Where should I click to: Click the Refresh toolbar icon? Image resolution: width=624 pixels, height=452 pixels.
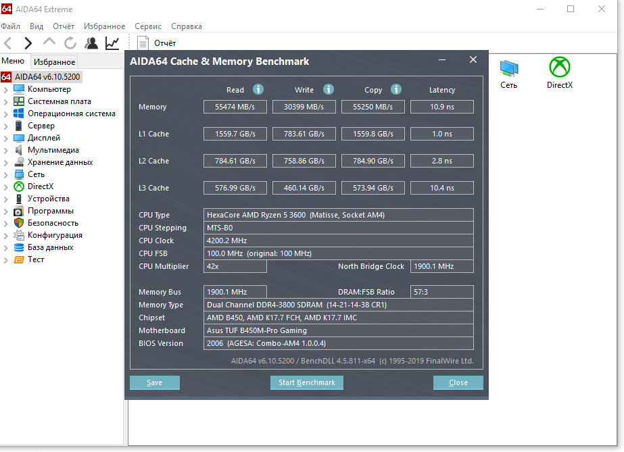click(70, 43)
